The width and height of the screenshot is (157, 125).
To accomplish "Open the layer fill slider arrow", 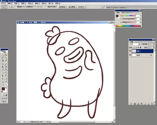I will tap(154, 47).
